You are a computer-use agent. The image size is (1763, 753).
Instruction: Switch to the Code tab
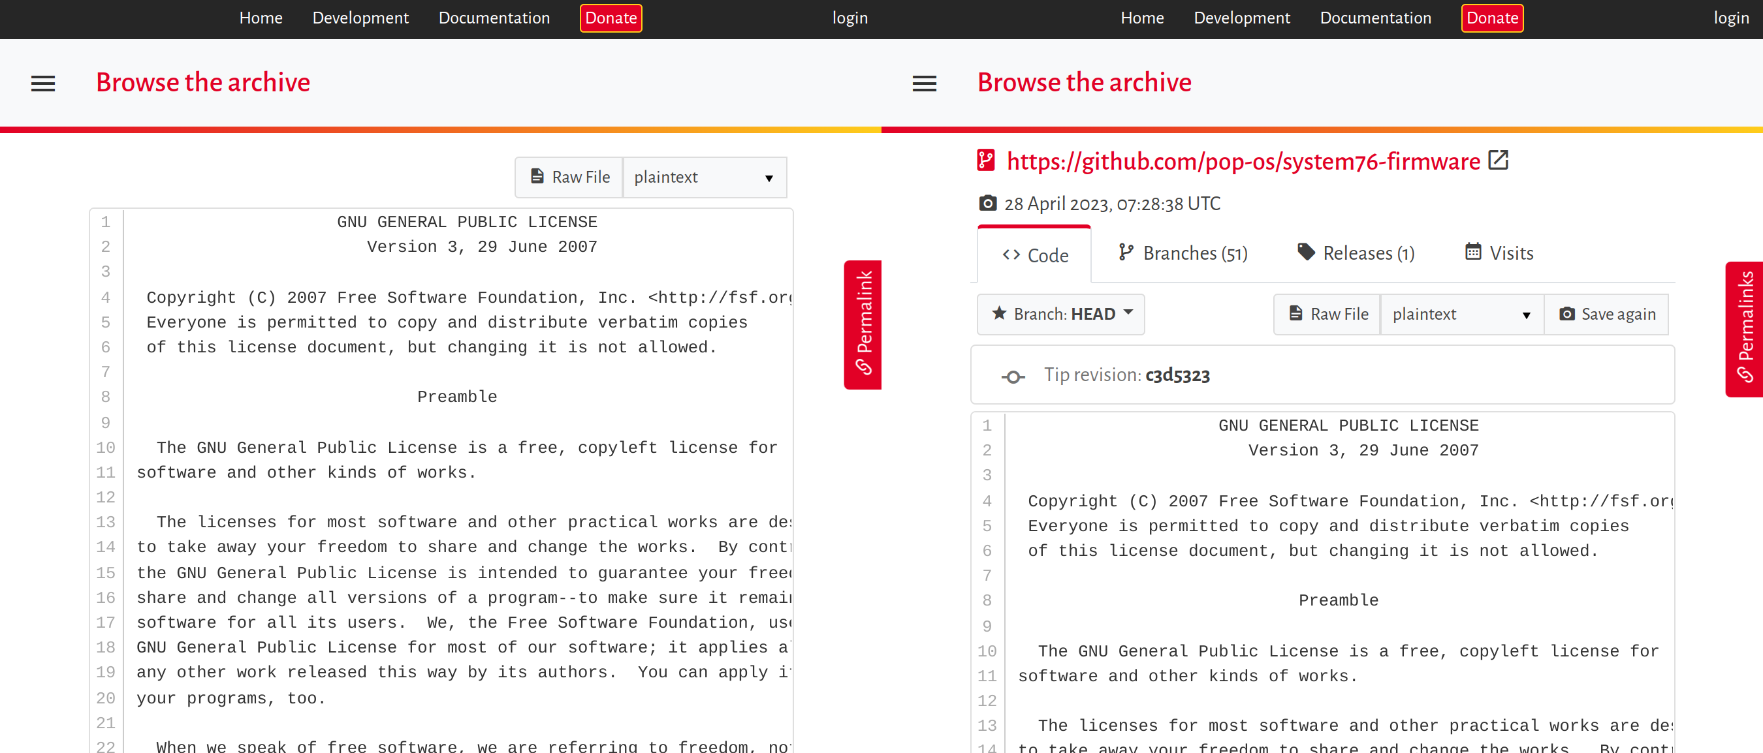click(1034, 254)
